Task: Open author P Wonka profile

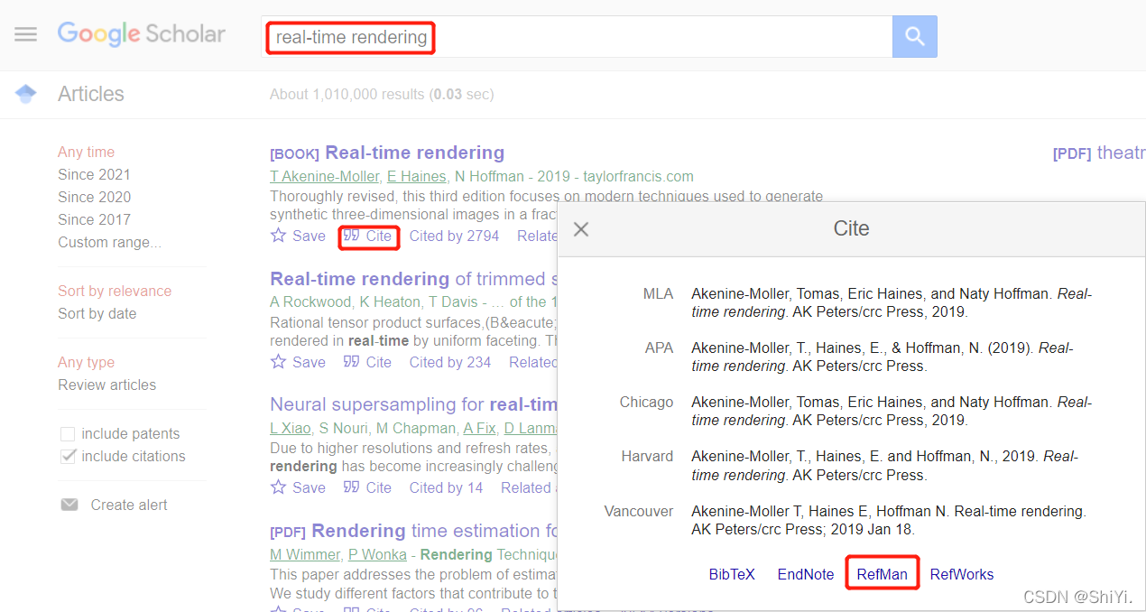Action: [377, 554]
